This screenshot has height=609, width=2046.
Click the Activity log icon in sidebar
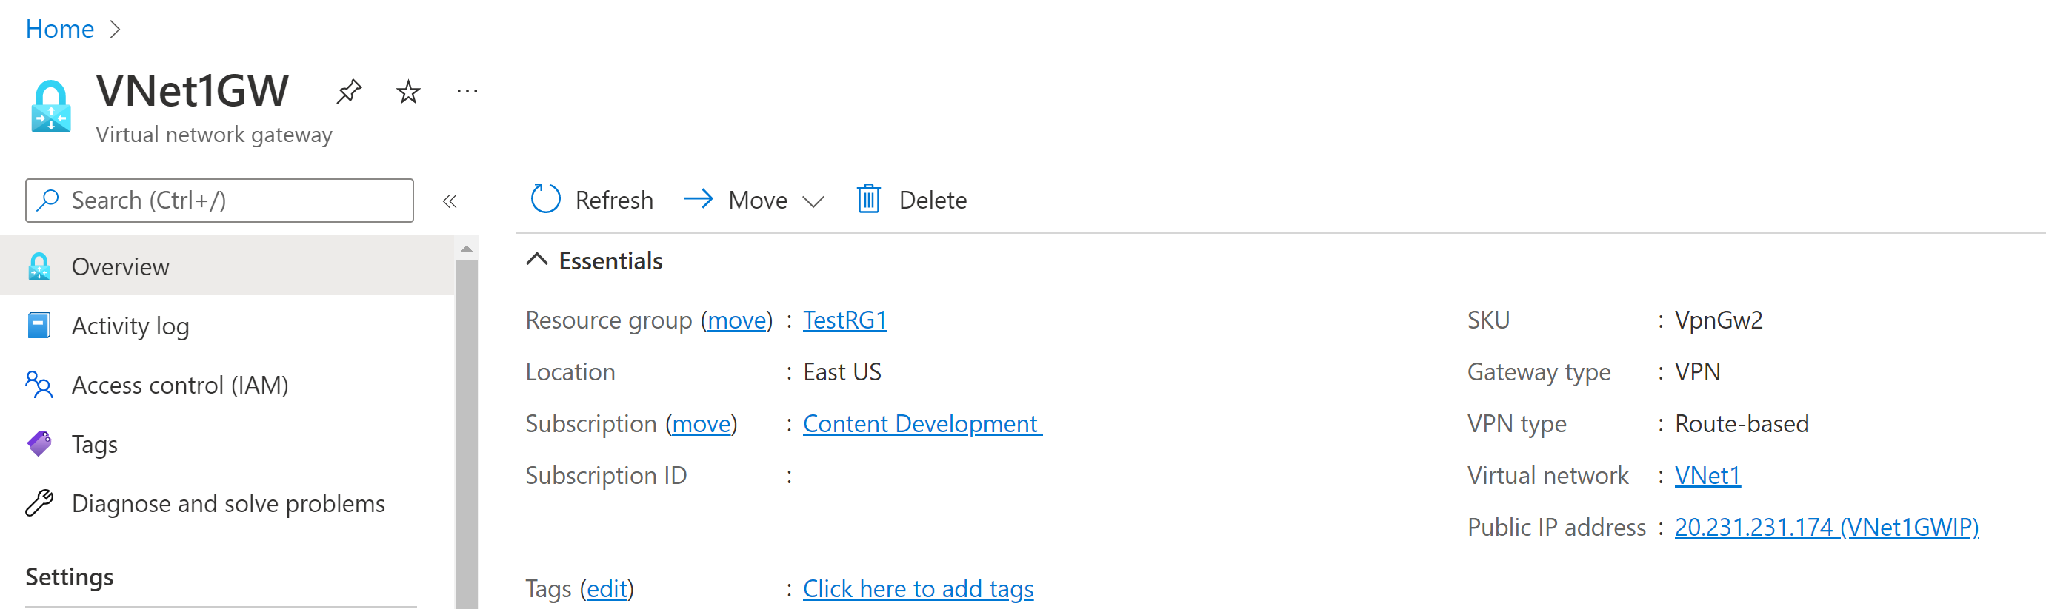pos(39,325)
